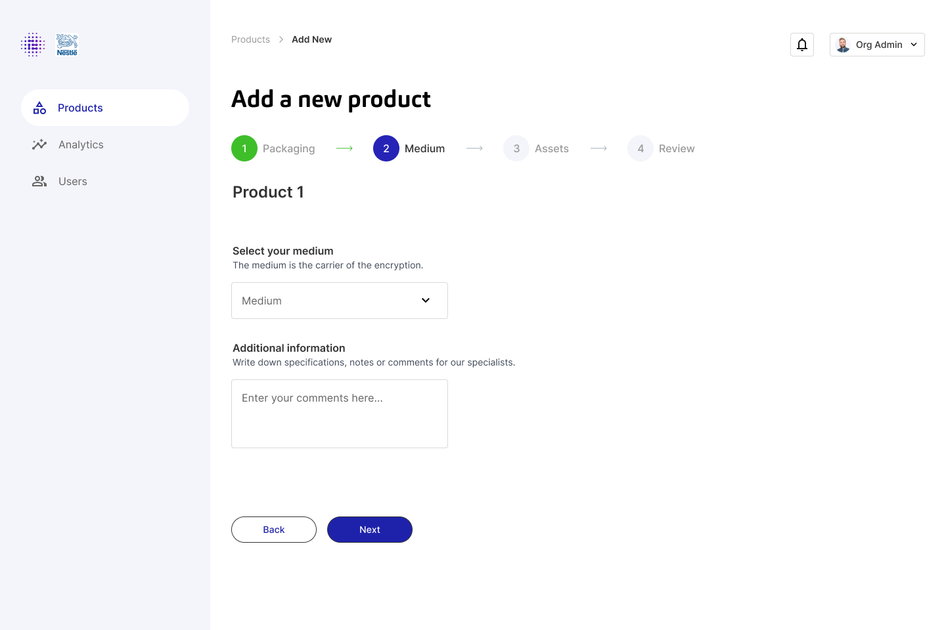Click the Users people icon
Screen dimensions: 946x630
click(39, 181)
